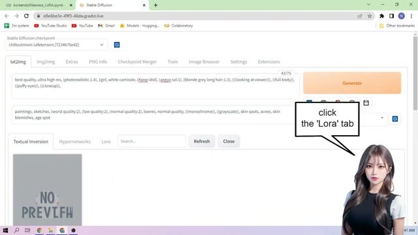Select the Textual Inversion tab
Viewport: 418px width, 235px height.
pos(31,142)
